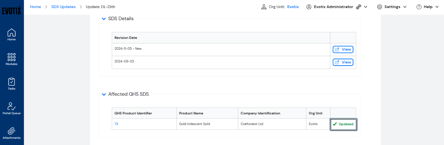
Task: Expand the Evotix Administrator user dropdown
Action: pyautogui.click(x=365, y=7)
